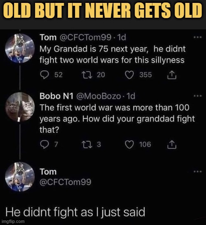Reply to Tom's grandad tweet
The width and height of the screenshot is (206, 225).
coord(44,75)
